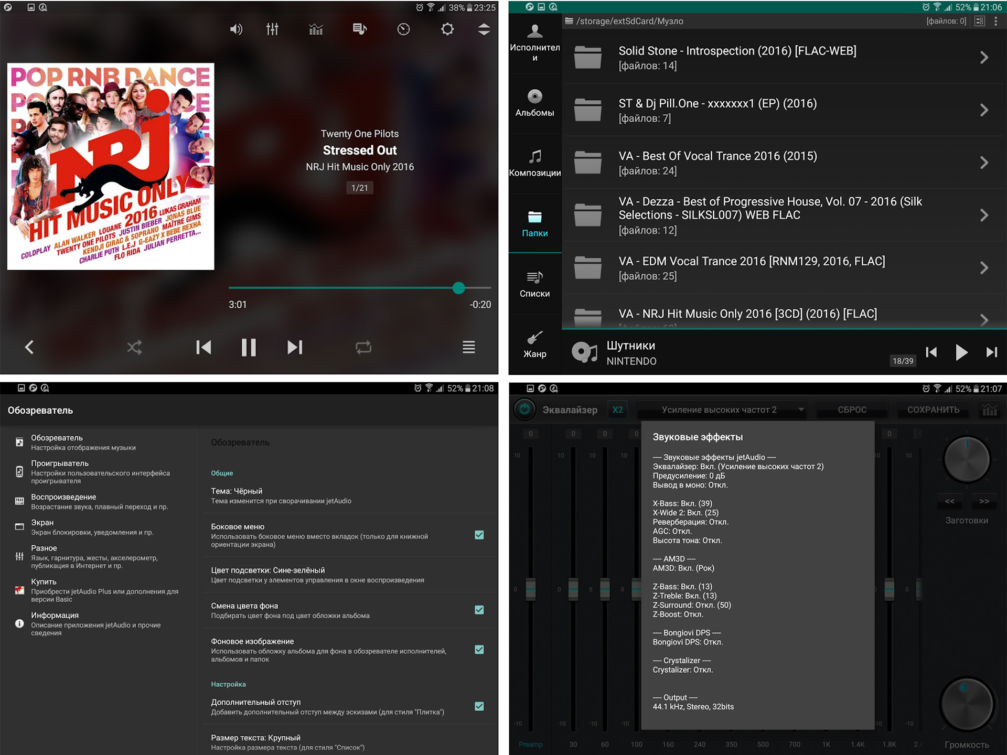
Task: Open the VA - EDM Vocal Trance 2016 chevron
Action: click(x=984, y=268)
